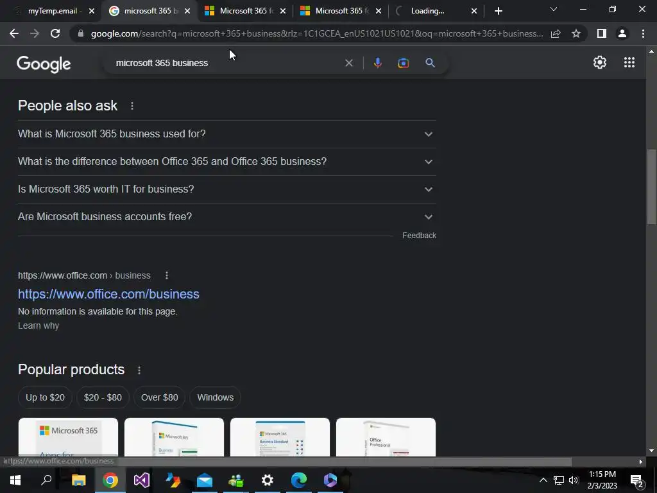The height and width of the screenshot is (493, 657).
Task: Run search with magnifying glass icon
Action: click(x=430, y=63)
